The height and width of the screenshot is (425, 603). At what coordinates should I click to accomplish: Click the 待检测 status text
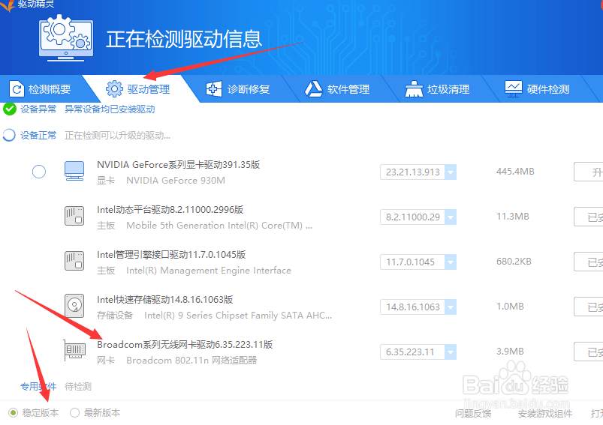78,386
